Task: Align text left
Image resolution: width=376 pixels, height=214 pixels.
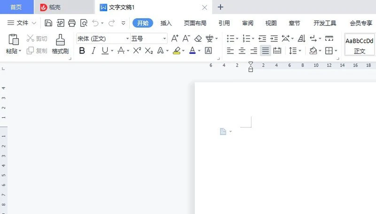Action: click(230, 51)
